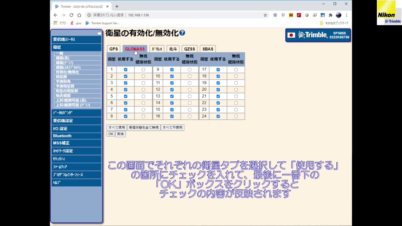Screen dimensions: 402x226
Task: Open the SBAS tab
Action: (208, 49)
